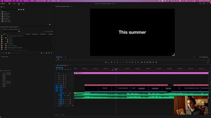Open the Sequence menu
211x118 pixels.
(26, 1)
